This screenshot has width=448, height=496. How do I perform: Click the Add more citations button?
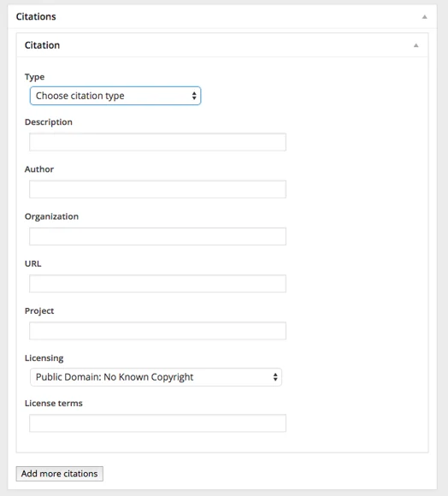tap(60, 474)
